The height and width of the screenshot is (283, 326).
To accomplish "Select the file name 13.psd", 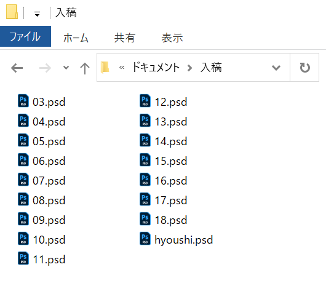I will pos(171,122).
